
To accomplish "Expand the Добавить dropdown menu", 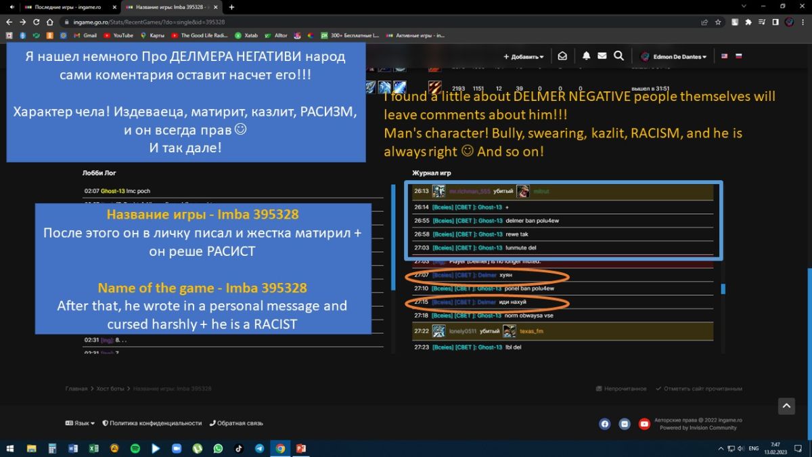I will (x=524, y=57).
